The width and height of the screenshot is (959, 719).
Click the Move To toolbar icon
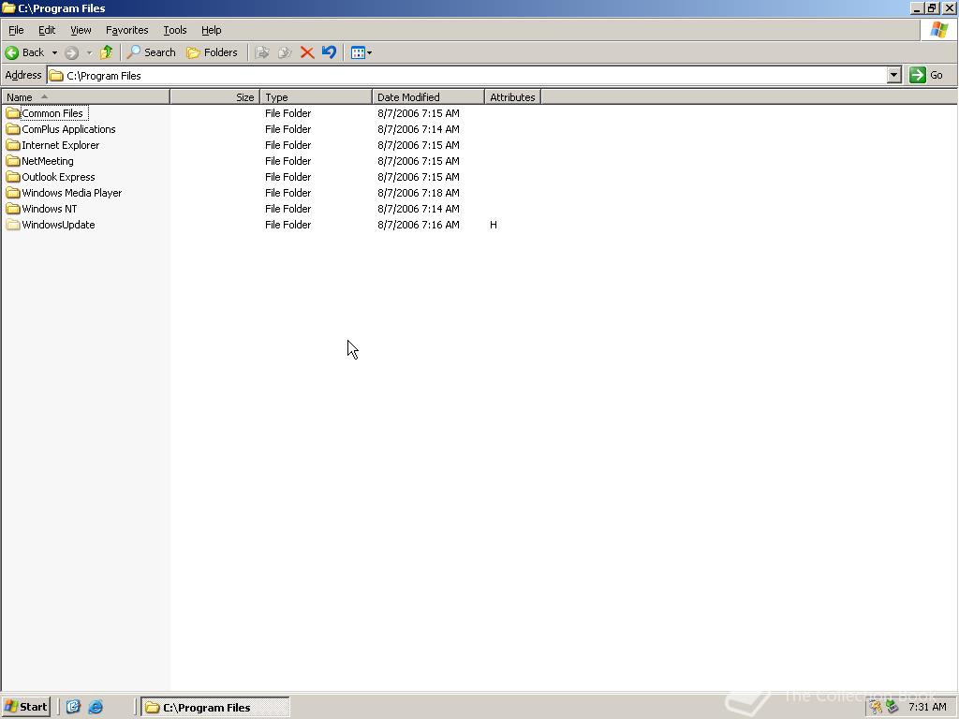pyautogui.click(x=262, y=52)
